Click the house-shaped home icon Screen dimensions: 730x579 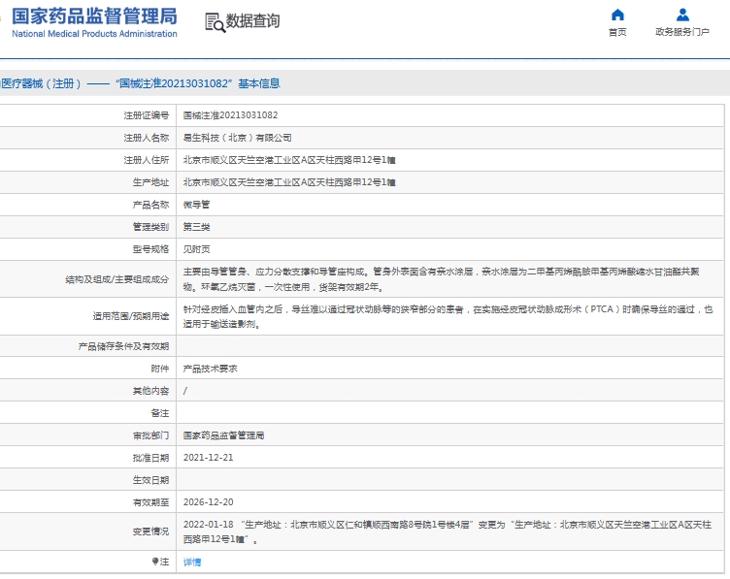click(x=617, y=15)
